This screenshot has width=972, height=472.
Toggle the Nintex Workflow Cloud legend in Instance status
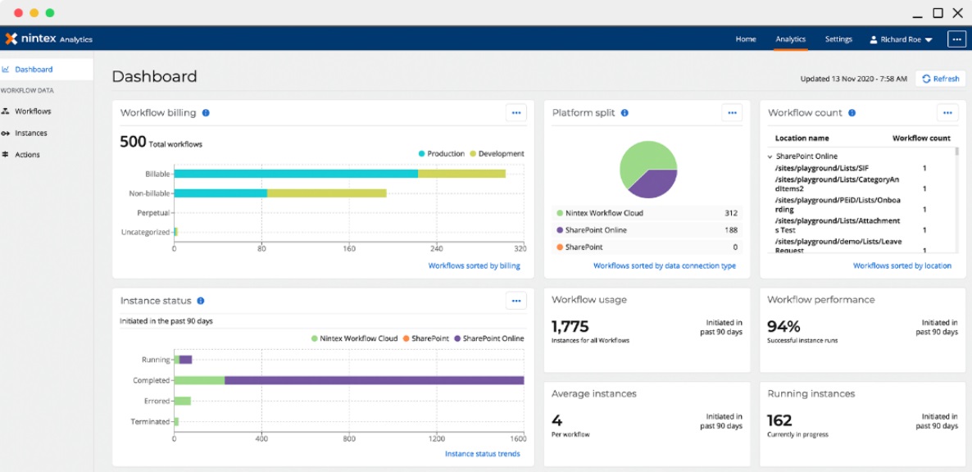pos(353,338)
